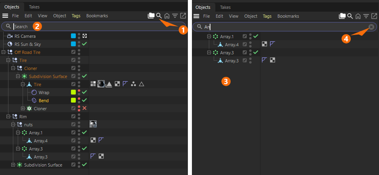Collapse the nuts group

[x=13, y=125]
